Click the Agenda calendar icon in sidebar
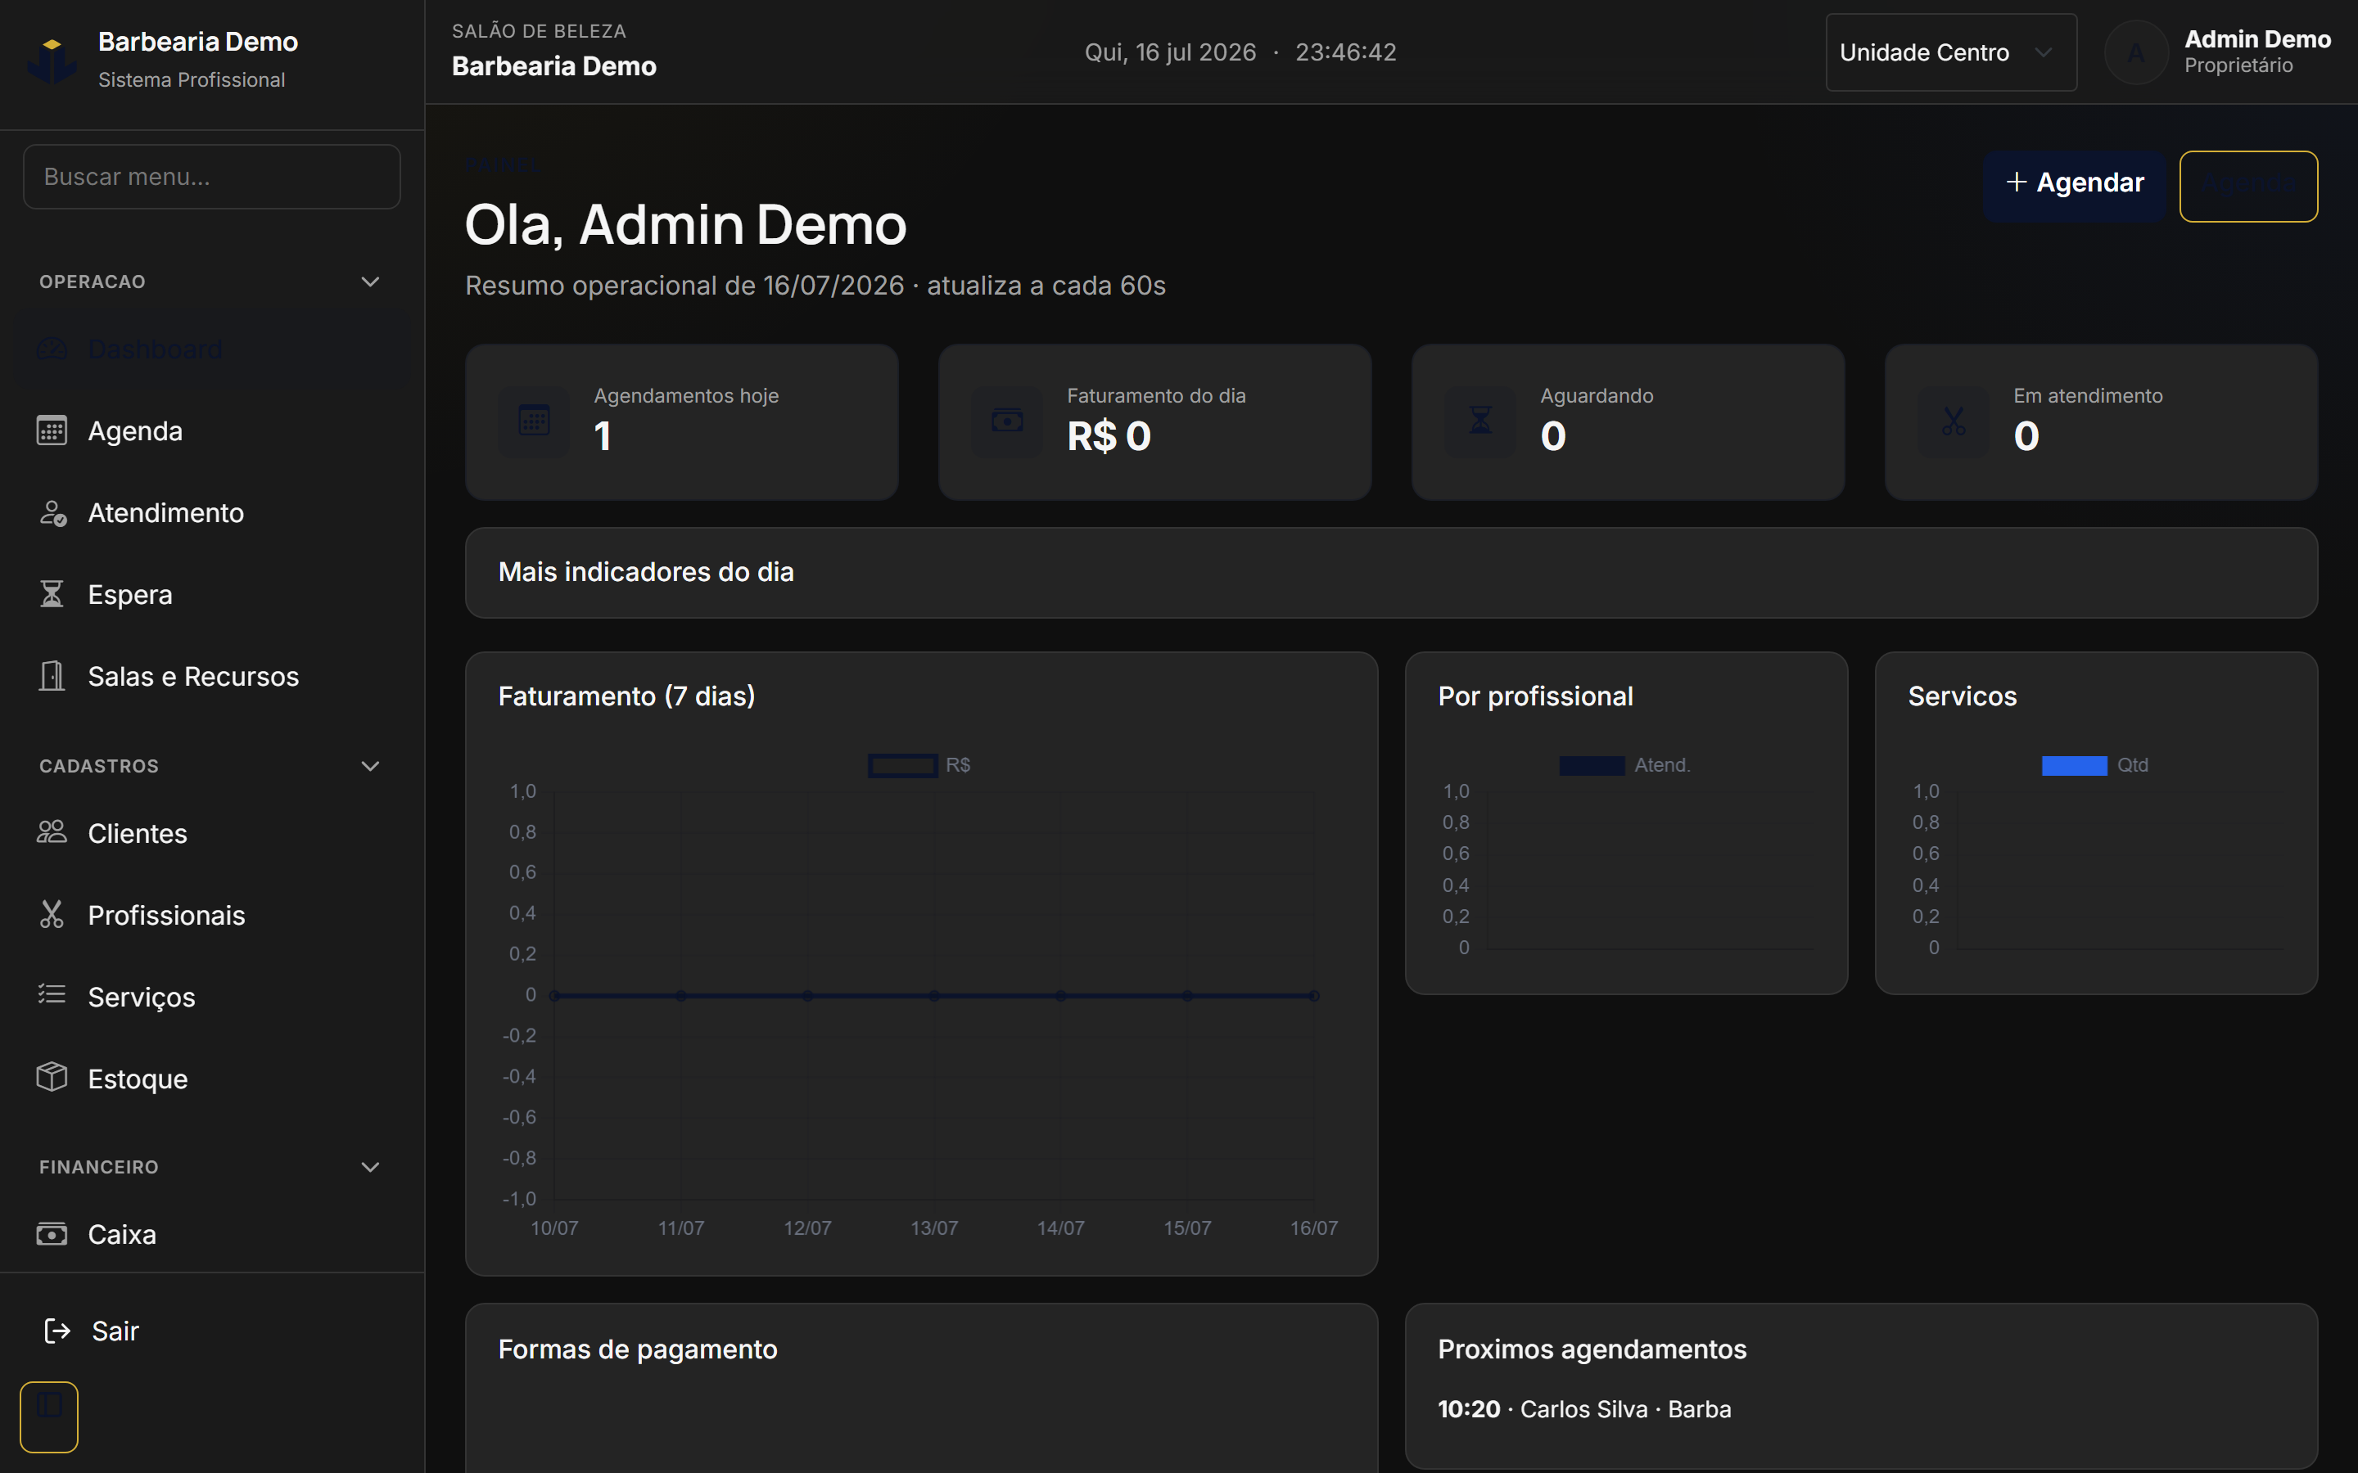The image size is (2358, 1473). pos(52,430)
